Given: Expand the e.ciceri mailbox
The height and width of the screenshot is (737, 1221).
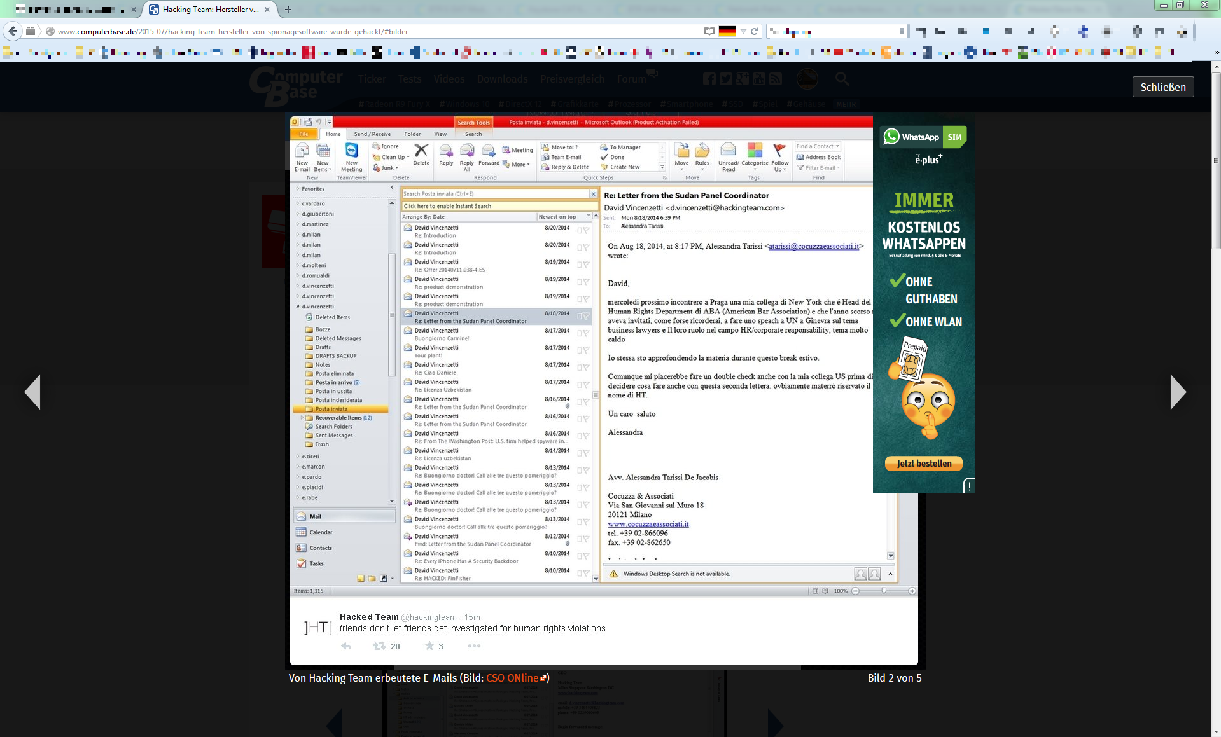Looking at the screenshot, I should (297, 457).
